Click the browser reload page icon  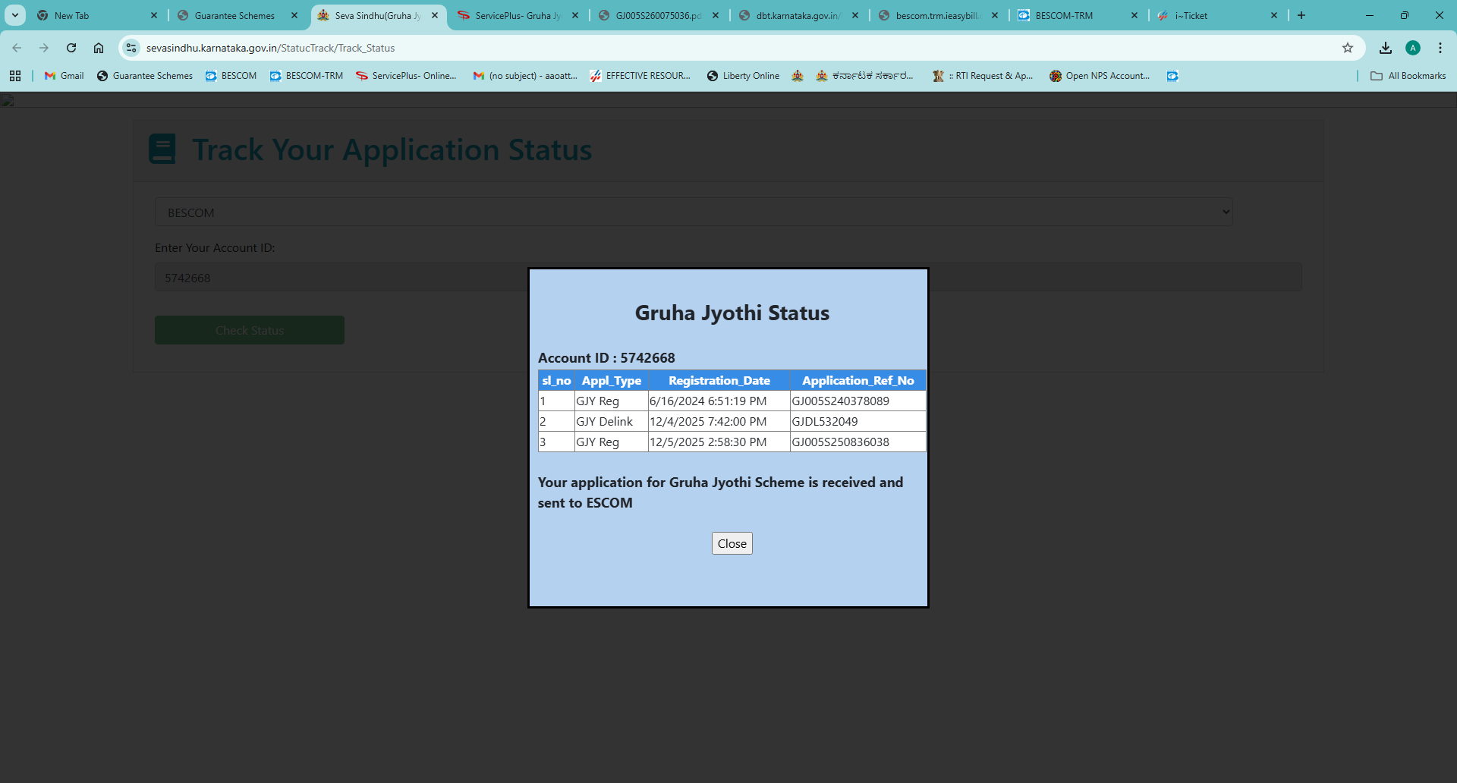tap(71, 48)
